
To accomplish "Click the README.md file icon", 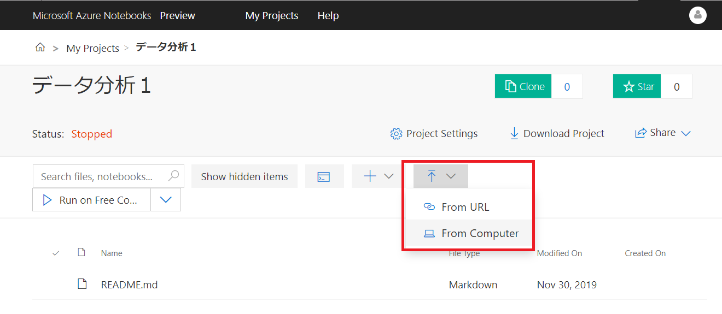I will [82, 284].
